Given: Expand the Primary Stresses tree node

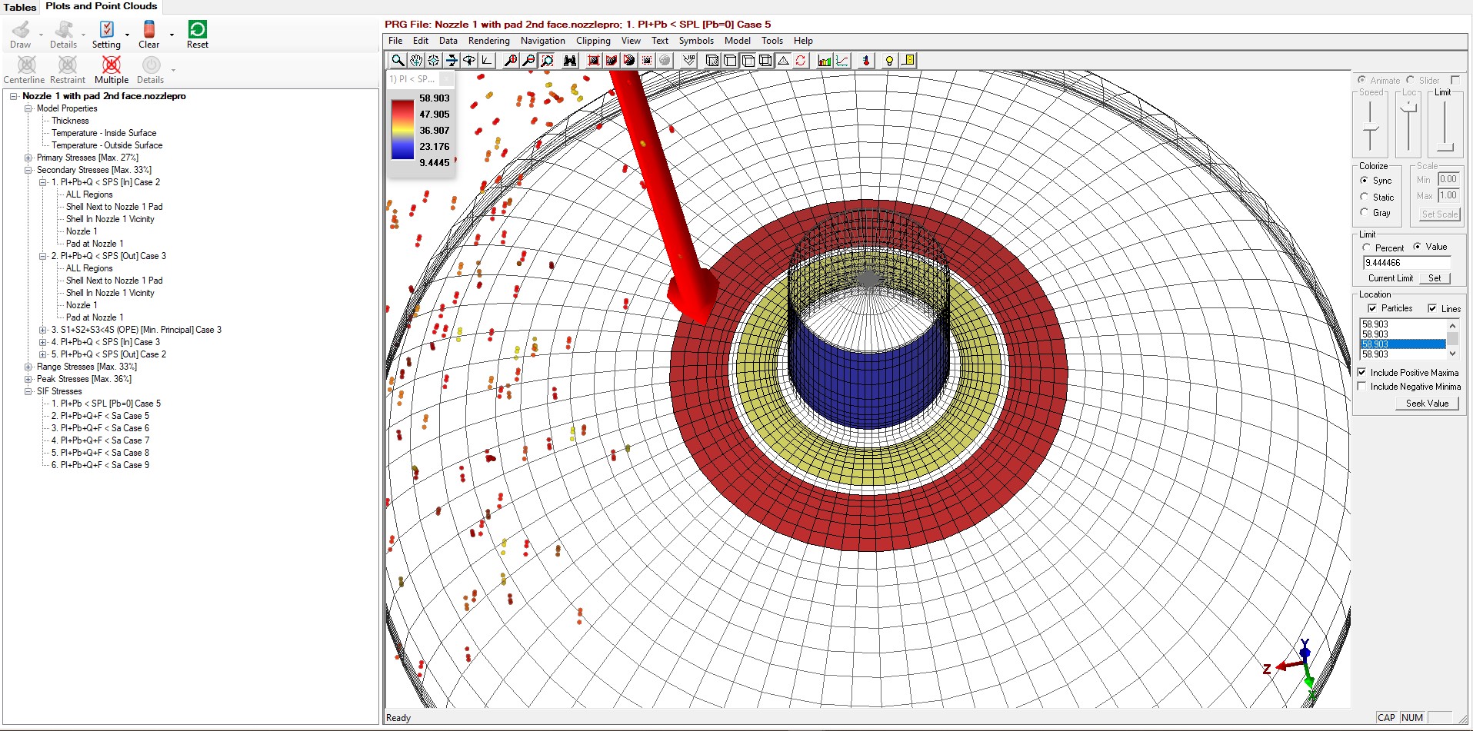Looking at the screenshot, I should coord(28,158).
